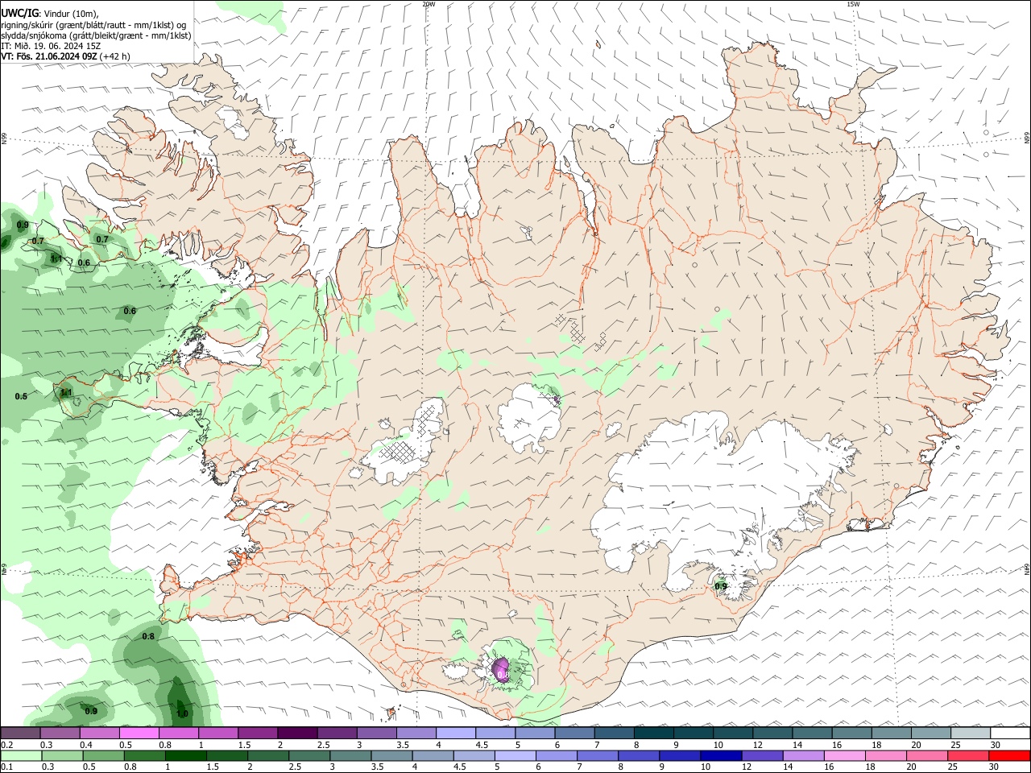Click the bold UWC/IG title text
This screenshot has width=1031, height=773.
(19, 14)
